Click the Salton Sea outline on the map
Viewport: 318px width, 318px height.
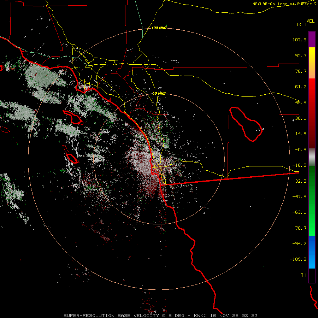tap(246, 124)
